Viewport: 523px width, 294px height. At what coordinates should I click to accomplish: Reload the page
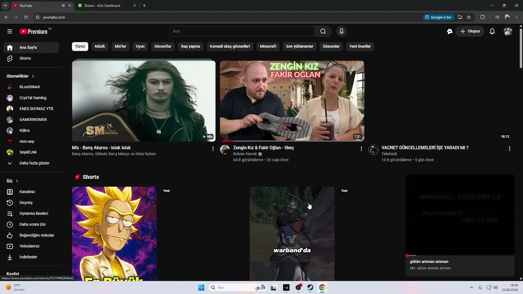click(x=26, y=17)
